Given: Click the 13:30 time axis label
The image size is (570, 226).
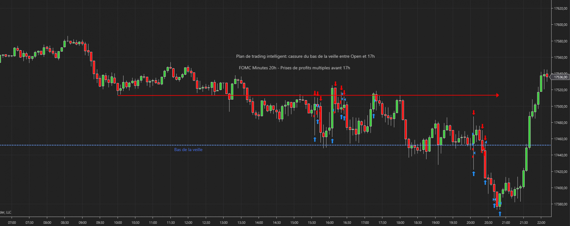Looking at the screenshot, I should tap(241, 223).
